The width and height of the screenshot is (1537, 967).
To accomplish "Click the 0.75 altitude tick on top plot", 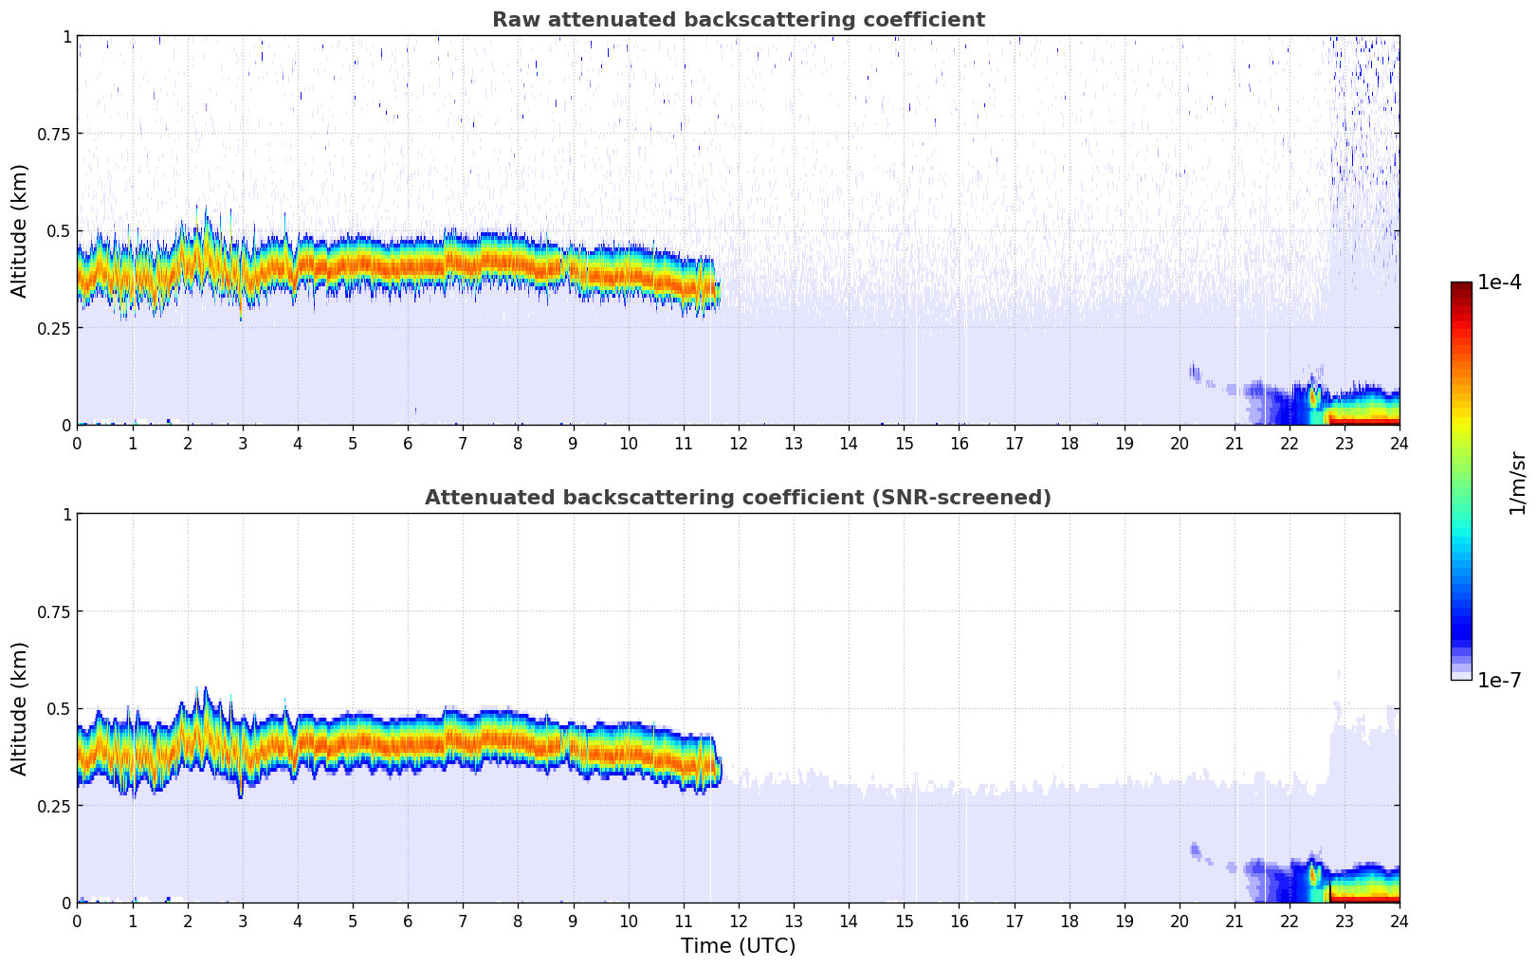I will 55,134.
